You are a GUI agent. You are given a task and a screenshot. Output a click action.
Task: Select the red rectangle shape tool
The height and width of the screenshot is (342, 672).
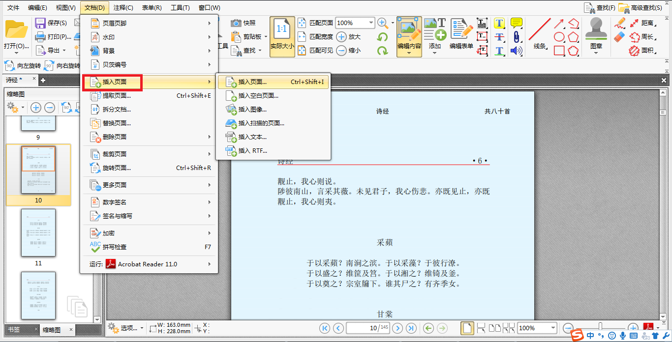pos(559,50)
